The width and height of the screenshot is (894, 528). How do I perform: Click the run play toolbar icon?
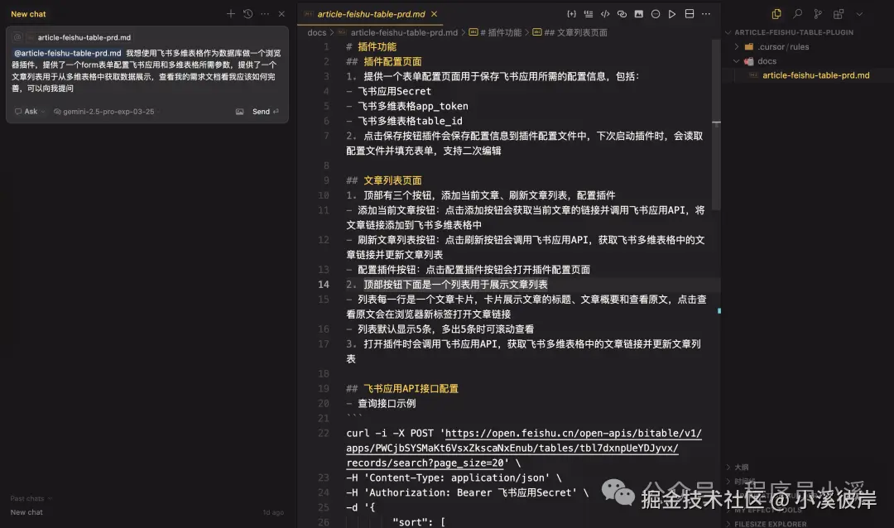point(672,14)
